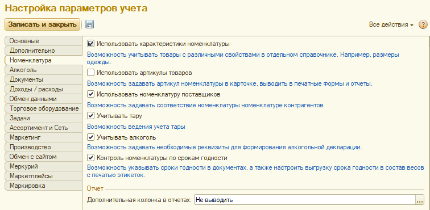Click the ellipsis button beside Не выводить
Screen dimensions: 430x210
coord(420,200)
